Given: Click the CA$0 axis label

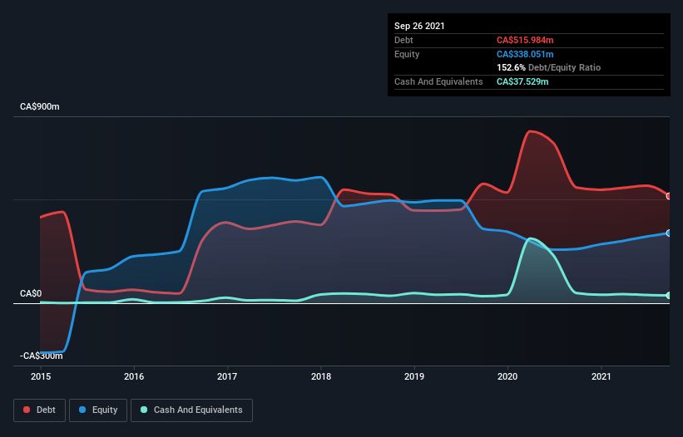Looking at the screenshot, I should pos(31,293).
